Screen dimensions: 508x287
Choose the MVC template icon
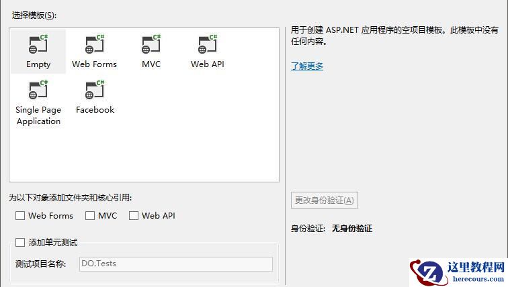point(151,44)
